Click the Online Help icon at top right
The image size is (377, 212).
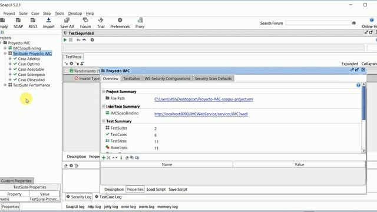click(x=372, y=20)
